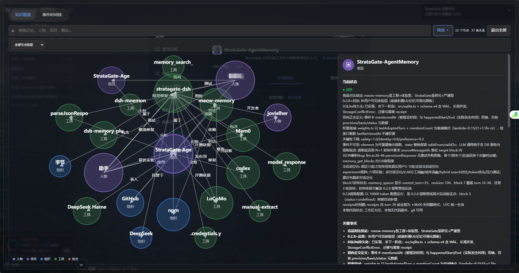Select the npm organization node
Screen dimensions: 519x273
click(x=173, y=214)
